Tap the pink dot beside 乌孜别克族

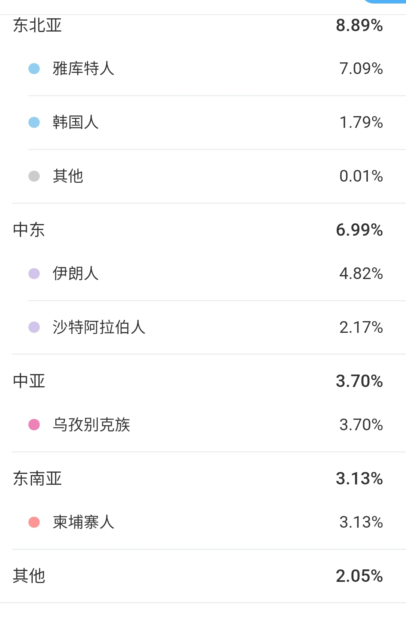[x=34, y=425]
